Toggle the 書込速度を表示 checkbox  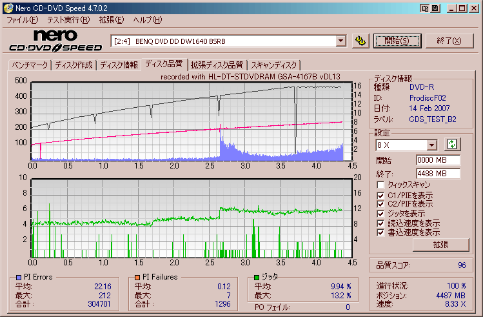[380, 232]
